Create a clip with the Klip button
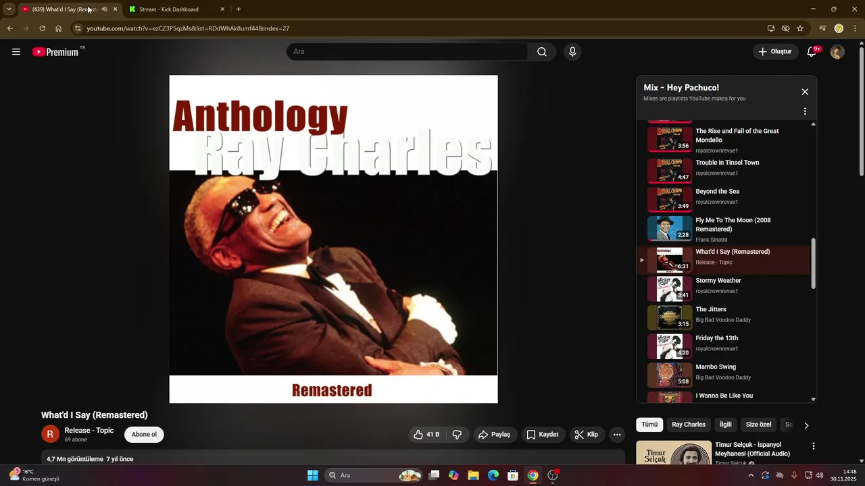The width and height of the screenshot is (865, 486). coord(587,435)
